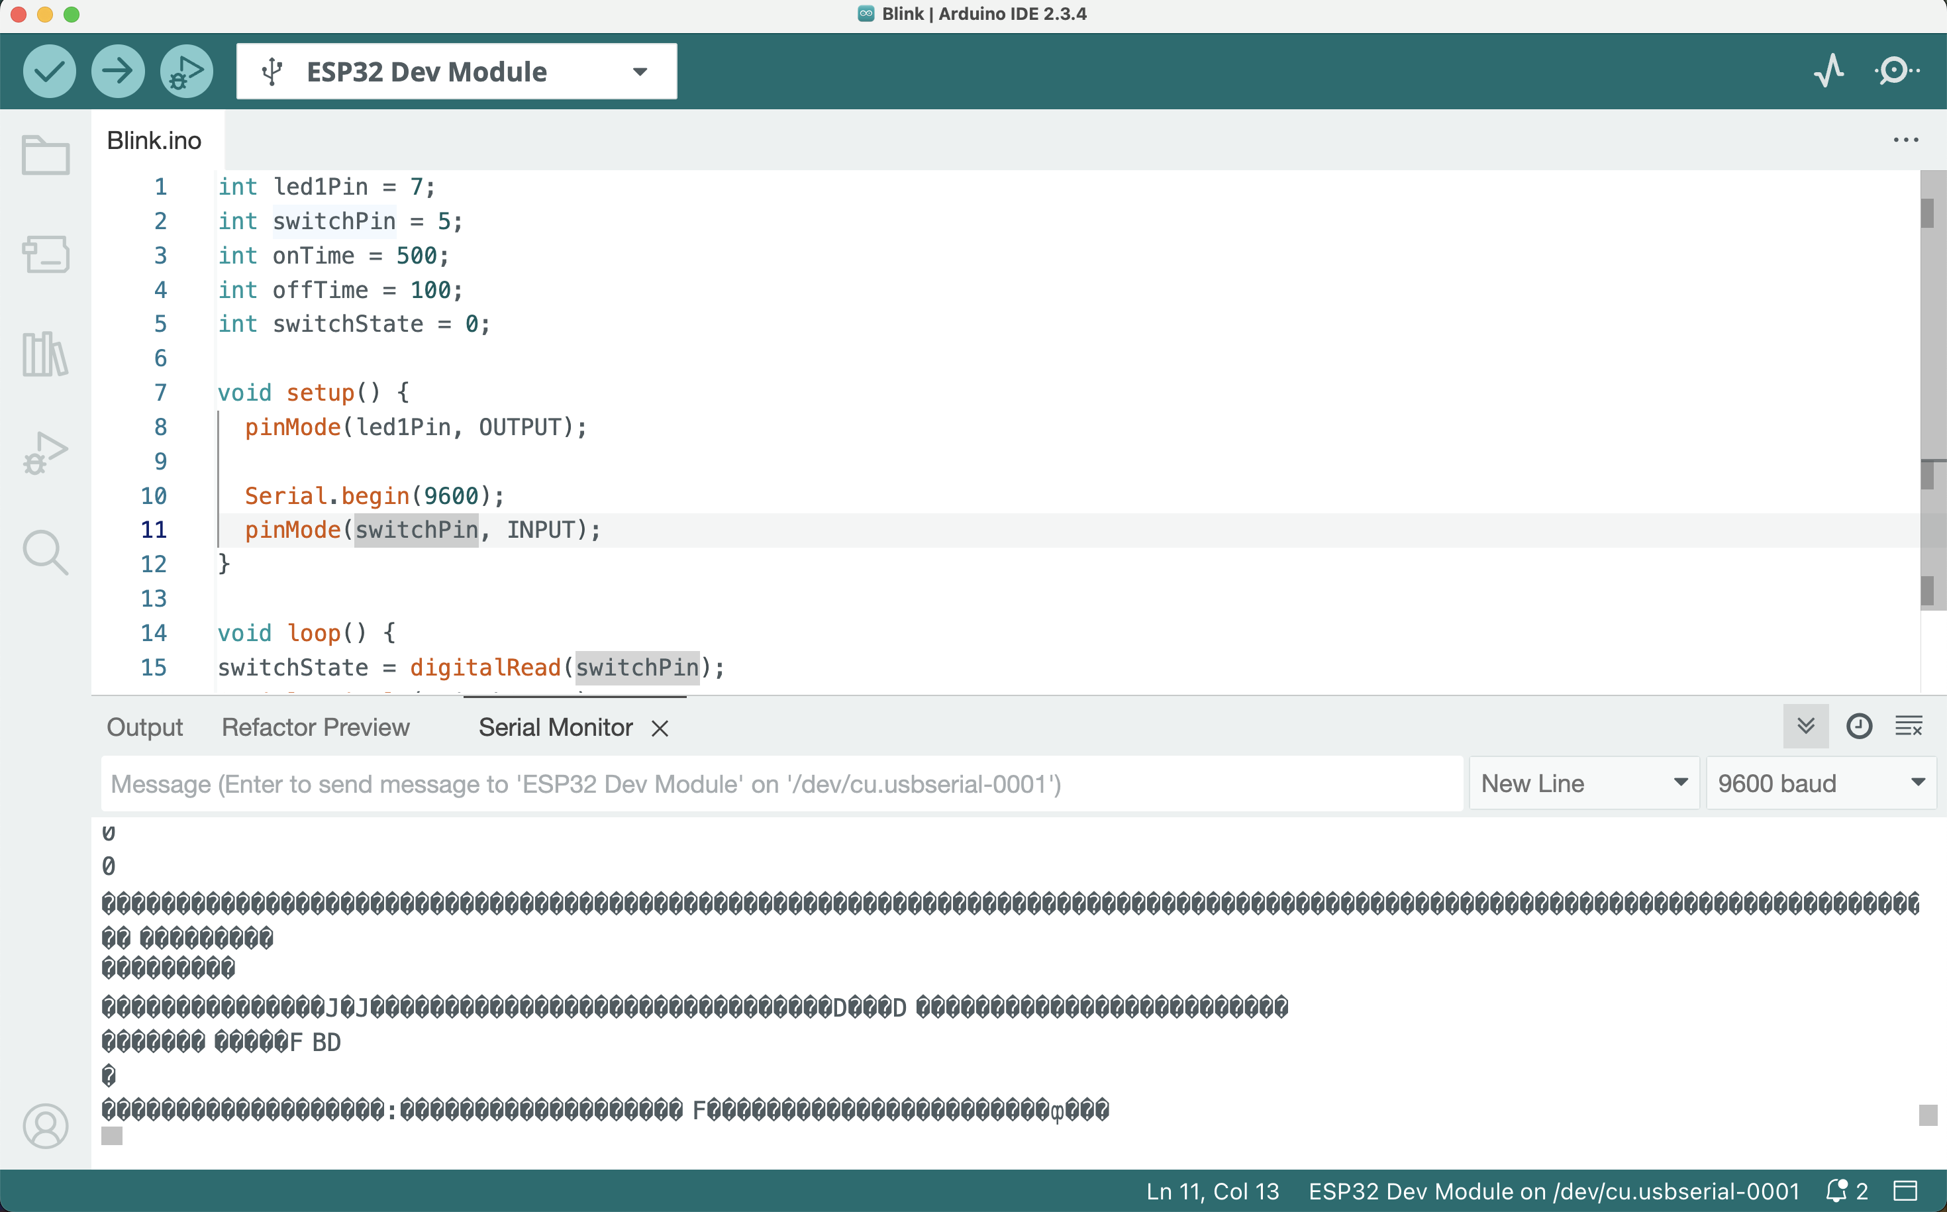The width and height of the screenshot is (1947, 1212).
Task: Click the Verify checkmark button
Action: (x=50, y=72)
